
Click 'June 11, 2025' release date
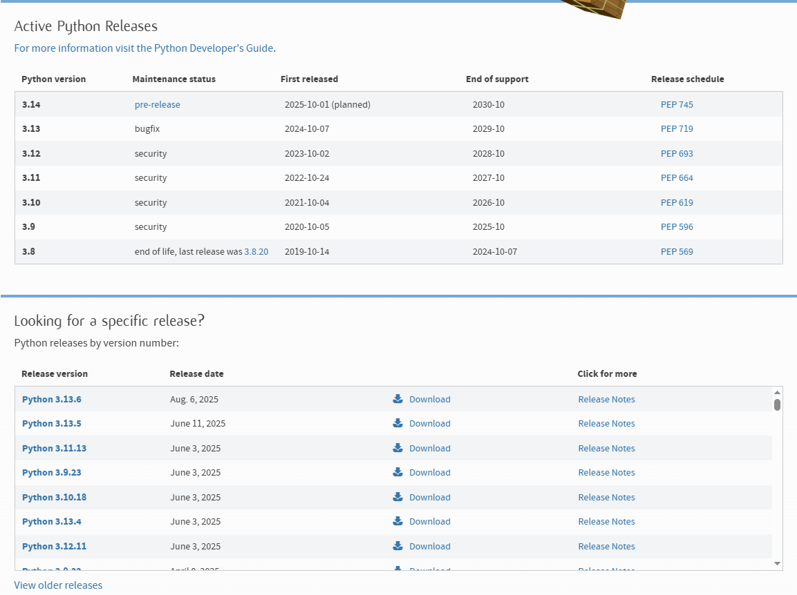(198, 423)
